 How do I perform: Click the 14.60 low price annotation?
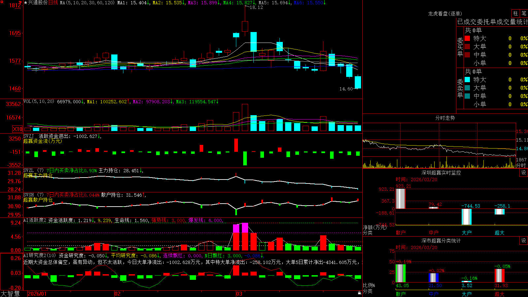[346, 89]
